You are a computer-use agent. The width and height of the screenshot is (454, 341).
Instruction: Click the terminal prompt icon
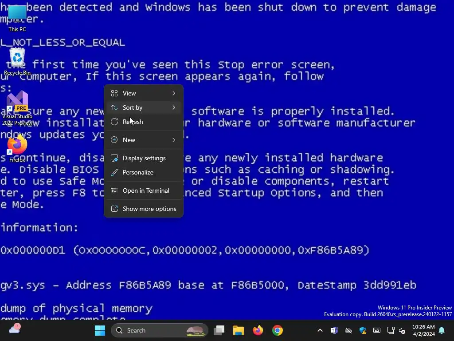114,190
